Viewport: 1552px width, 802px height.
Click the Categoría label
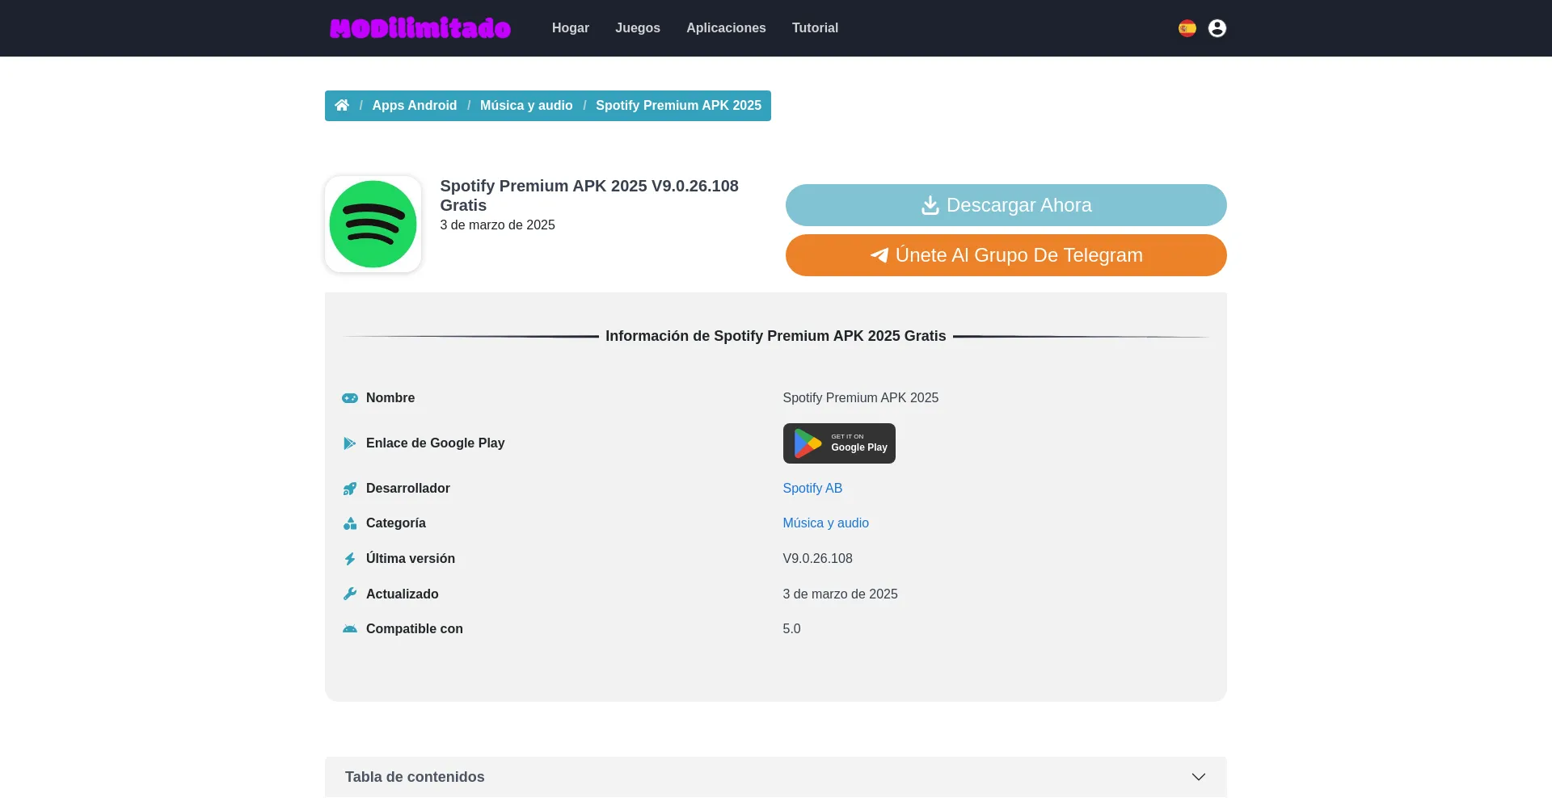pos(396,523)
